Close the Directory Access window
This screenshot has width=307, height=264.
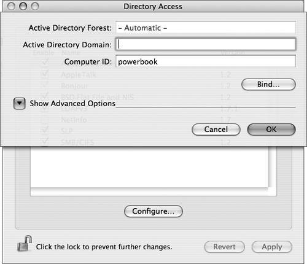coord(11,6)
